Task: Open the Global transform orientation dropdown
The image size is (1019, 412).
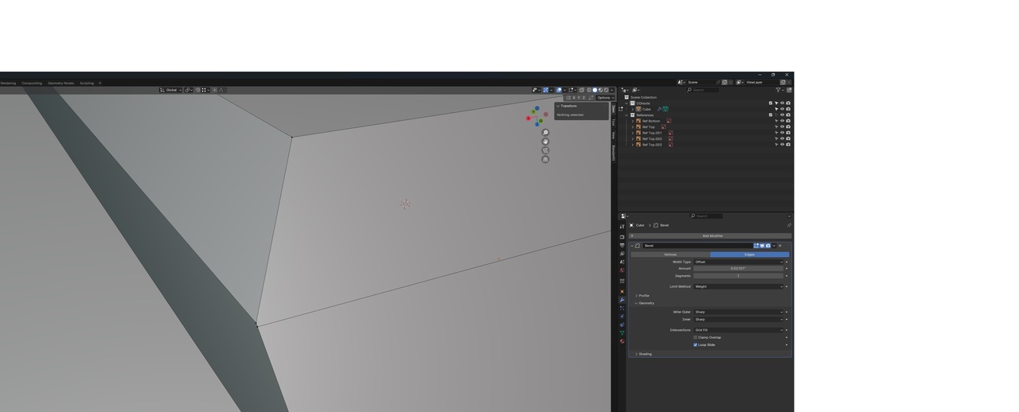Action: tap(170, 90)
